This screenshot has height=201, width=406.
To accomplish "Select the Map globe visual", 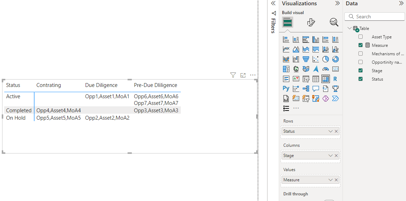I will click(296, 69).
